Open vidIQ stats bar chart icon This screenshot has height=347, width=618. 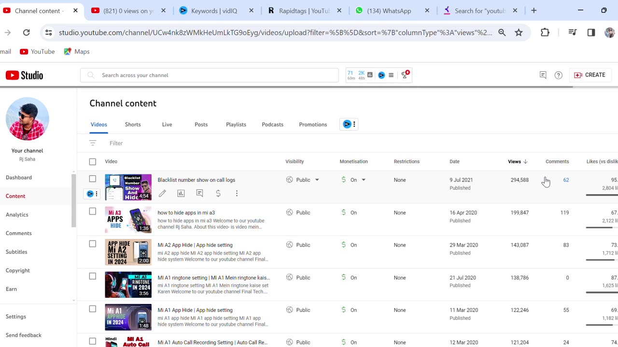point(370,75)
